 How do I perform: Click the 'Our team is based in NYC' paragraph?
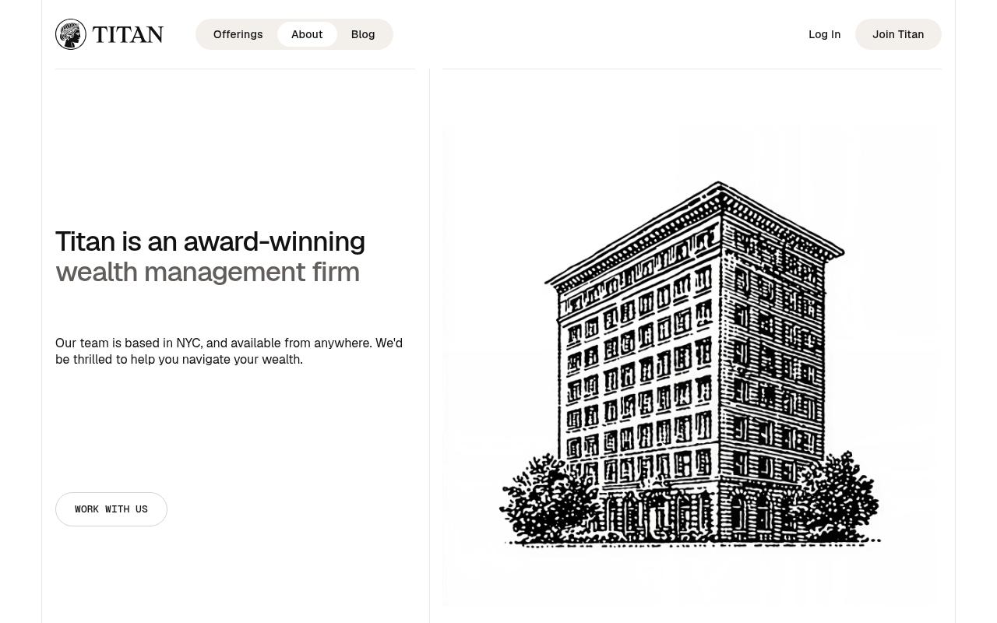229,351
